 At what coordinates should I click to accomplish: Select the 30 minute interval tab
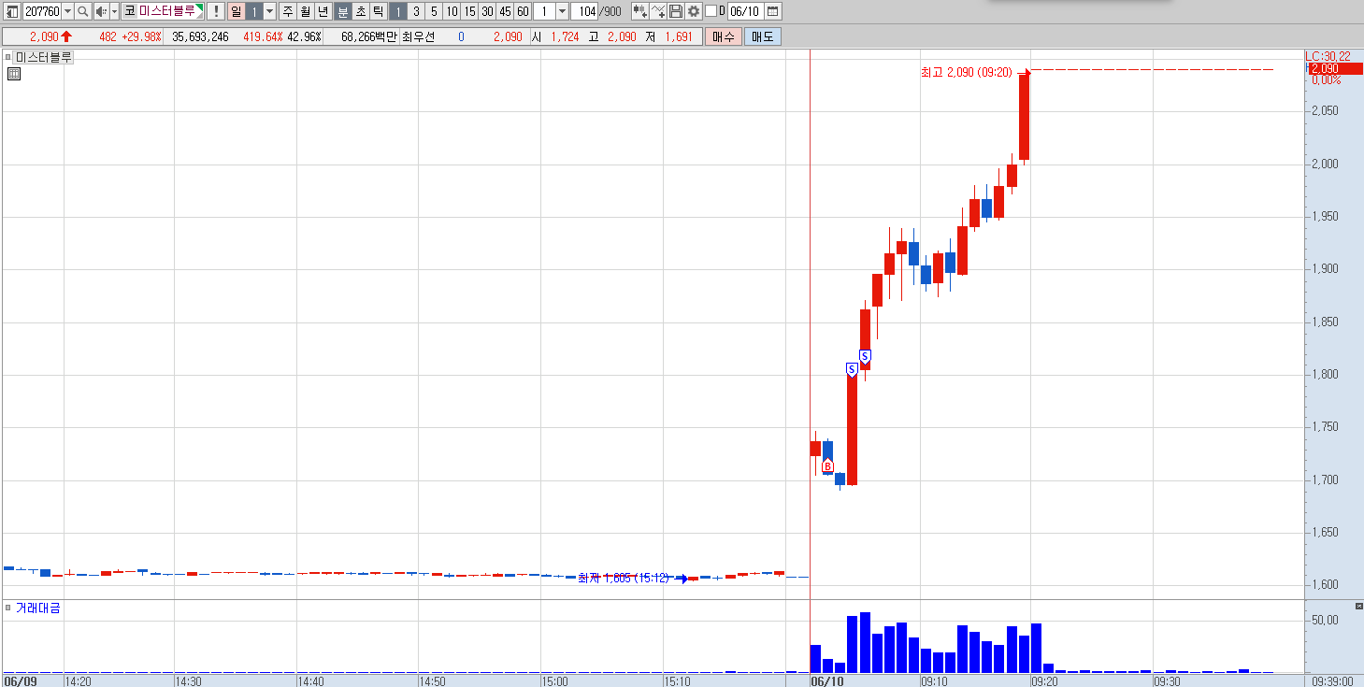pos(487,11)
